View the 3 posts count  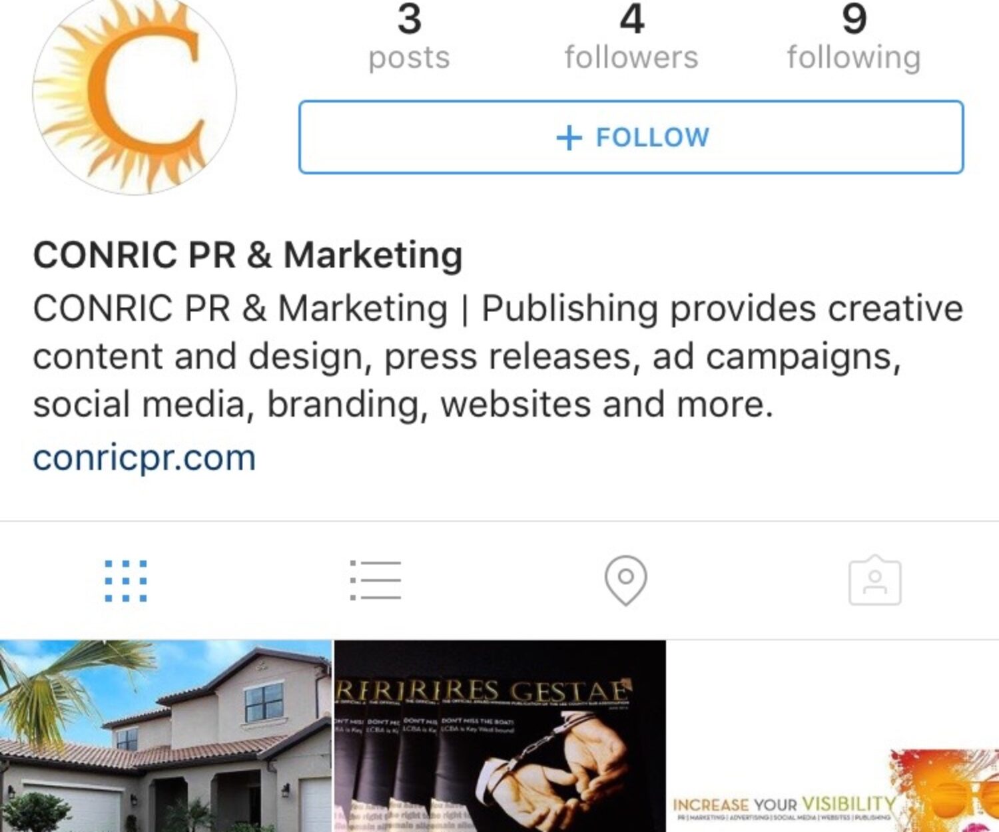click(x=409, y=37)
